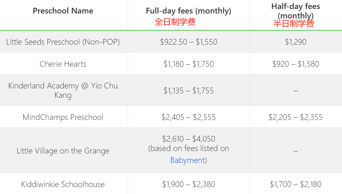Click the $1,290 half-day fee cell
Viewport: 342px width, 194px height.
(295, 42)
